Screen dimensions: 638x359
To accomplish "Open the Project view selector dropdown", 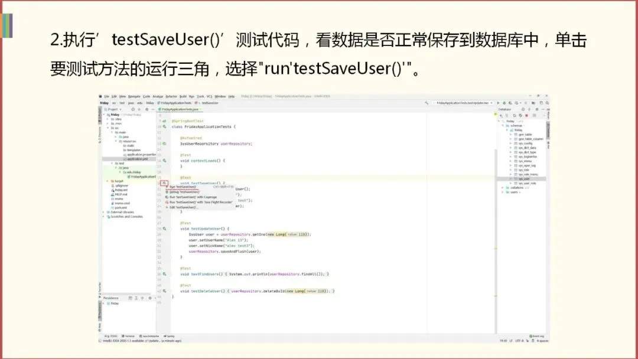I will click(x=113, y=109).
